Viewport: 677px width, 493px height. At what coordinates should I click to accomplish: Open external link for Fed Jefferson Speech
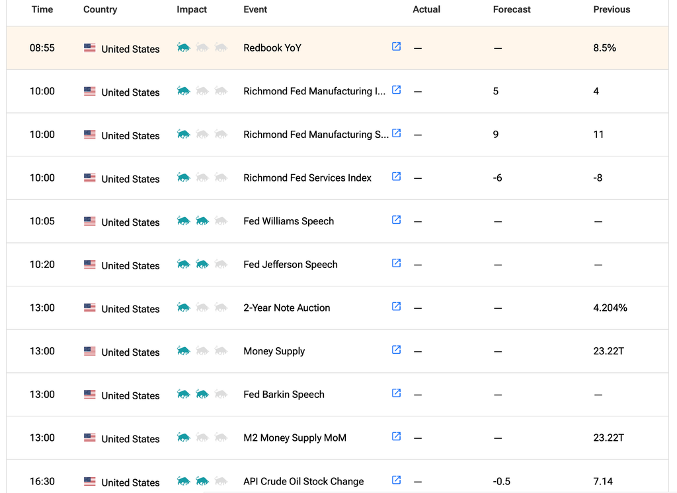click(397, 263)
